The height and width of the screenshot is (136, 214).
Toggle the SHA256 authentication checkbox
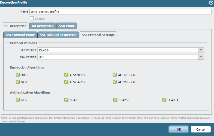[x=115, y=100]
